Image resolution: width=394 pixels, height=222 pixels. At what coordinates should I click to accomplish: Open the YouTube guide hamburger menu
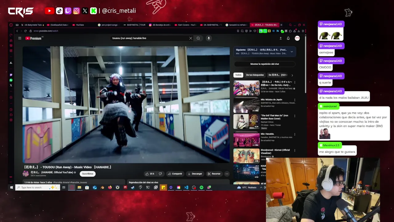(20, 38)
